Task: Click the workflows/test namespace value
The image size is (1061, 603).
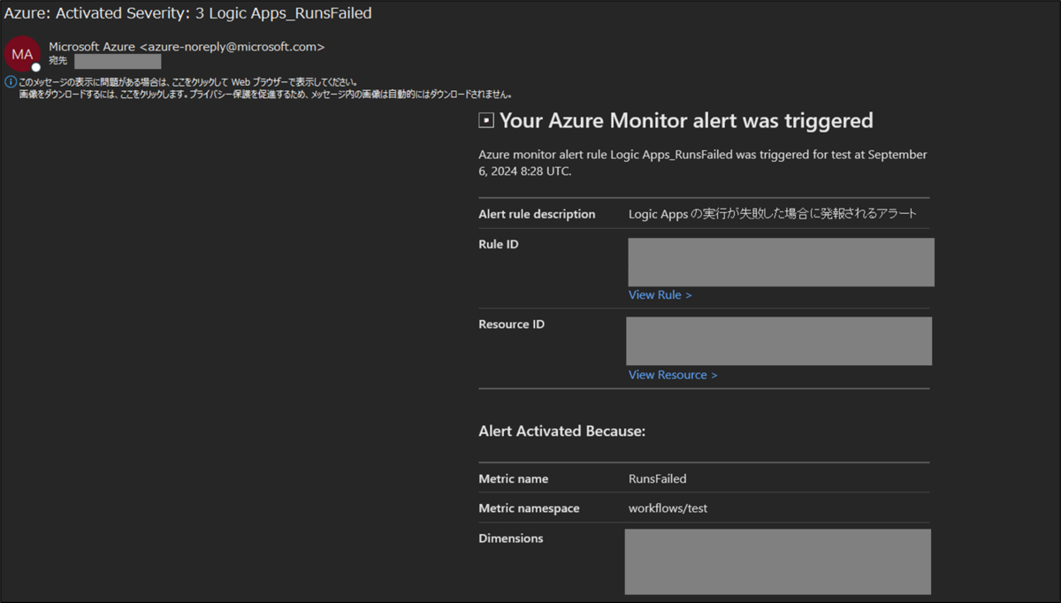Action: coord(668,508)
